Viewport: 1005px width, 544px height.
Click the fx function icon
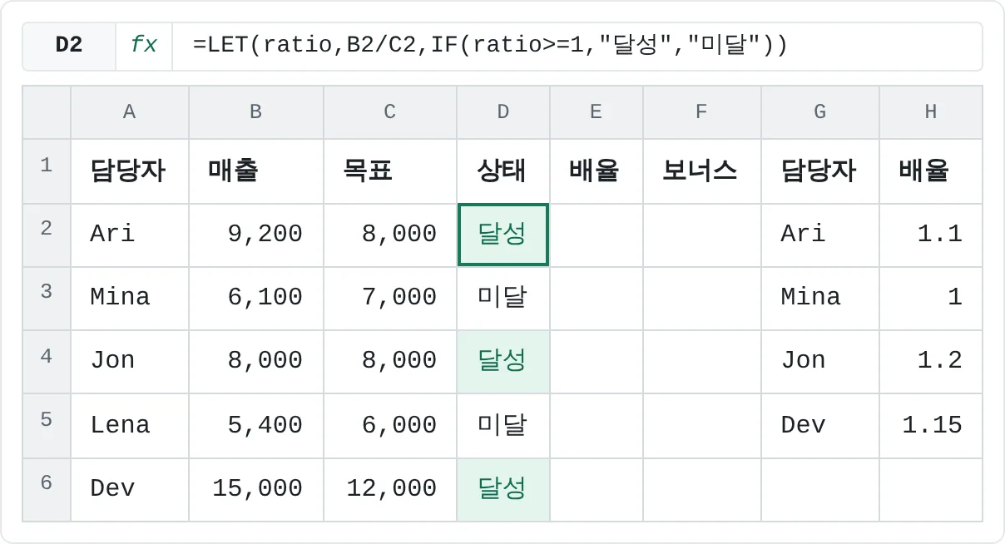144,46
